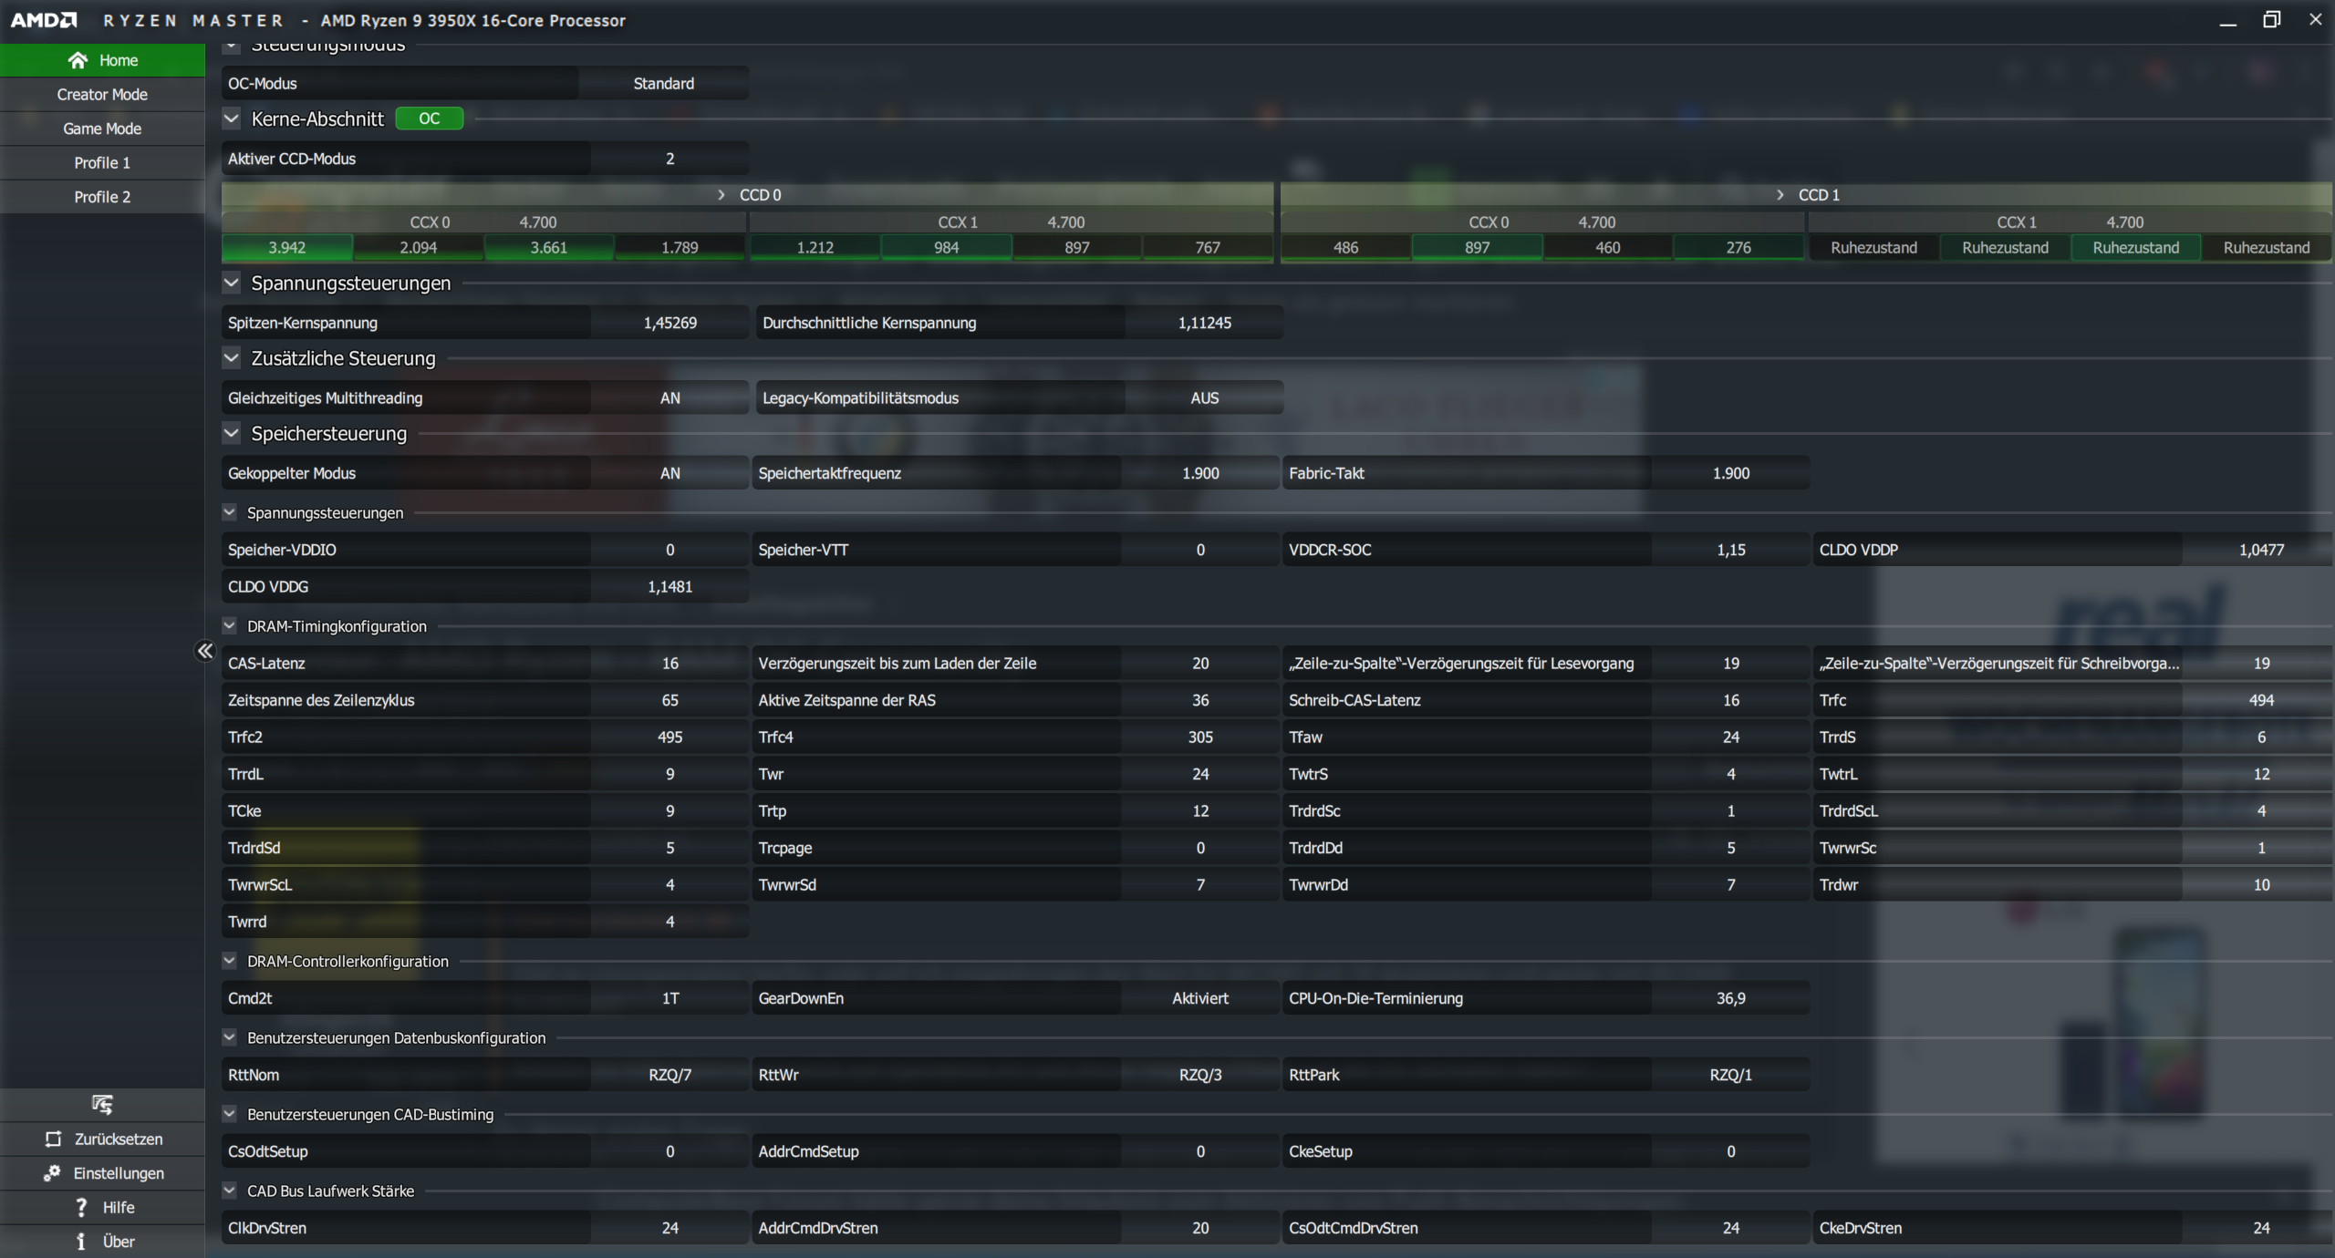The image size is (2335, 1258).
Task: Collapse the Kerne-Abschnitt section
Action: [232, 119]
